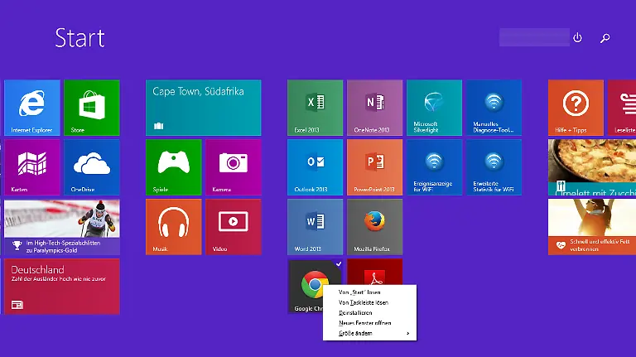Select Deinstallieren from context menu

pos(355,313)
